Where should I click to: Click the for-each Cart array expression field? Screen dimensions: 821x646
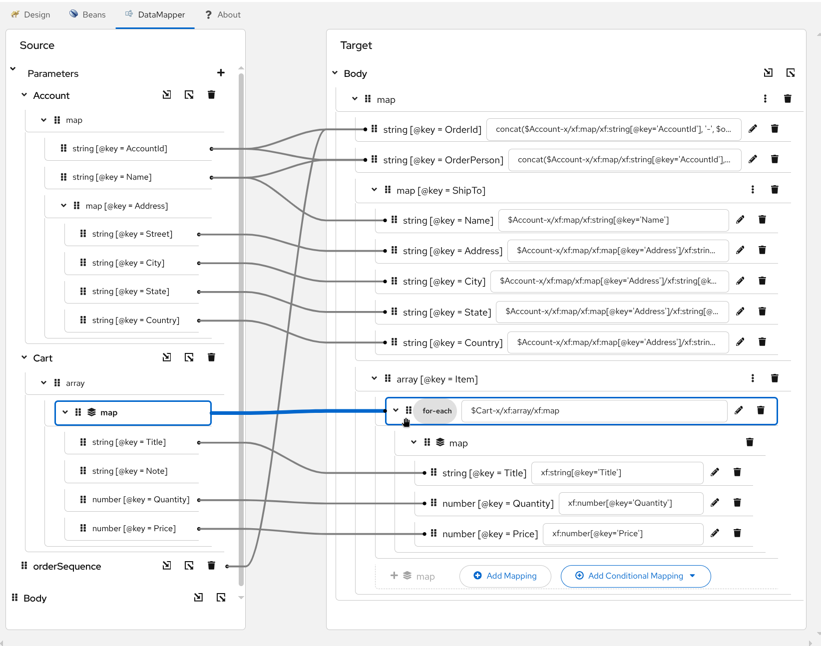(594, 410)
